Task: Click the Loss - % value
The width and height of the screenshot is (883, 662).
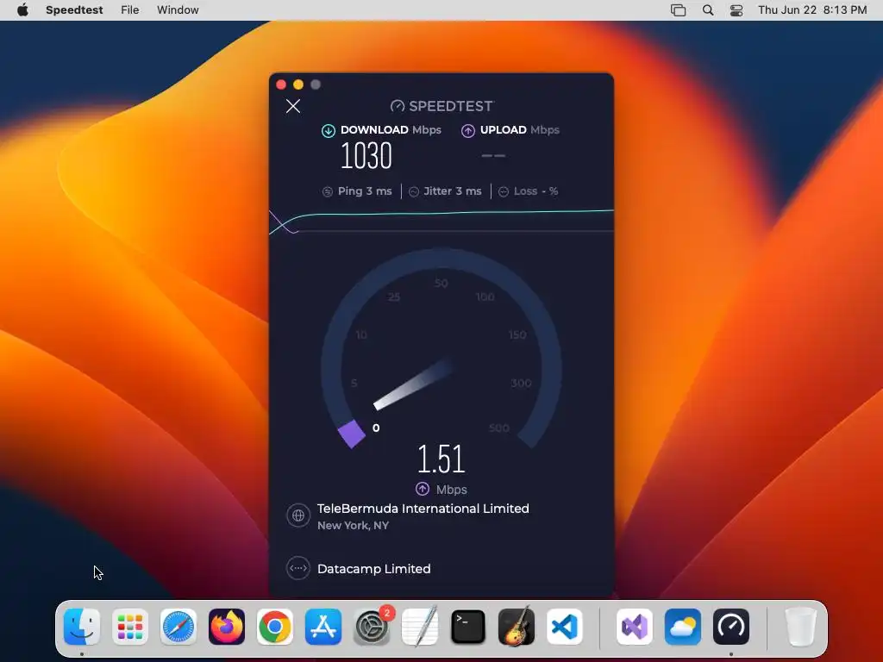Action: (535, 190)
